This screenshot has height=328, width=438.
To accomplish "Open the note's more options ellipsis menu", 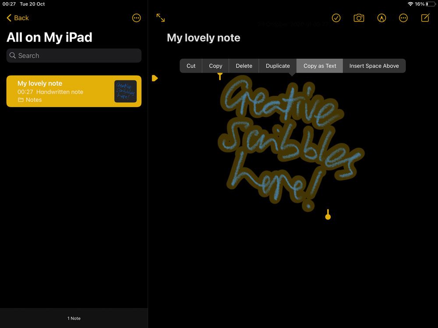I will pyautogui.click(x=403, y=18).
